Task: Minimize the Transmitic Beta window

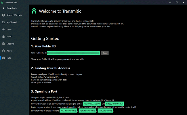Action: (x=169, y=2)
